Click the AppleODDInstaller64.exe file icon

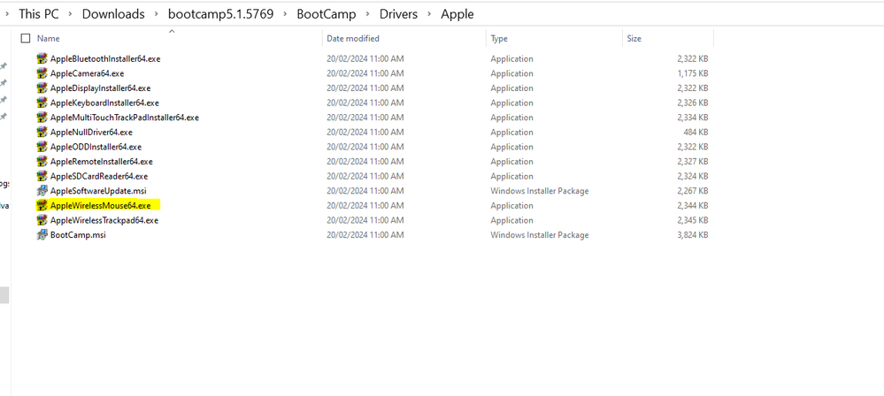42,147
